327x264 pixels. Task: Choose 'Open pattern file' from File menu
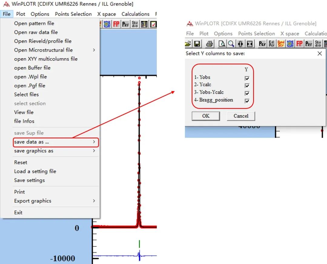34,23
